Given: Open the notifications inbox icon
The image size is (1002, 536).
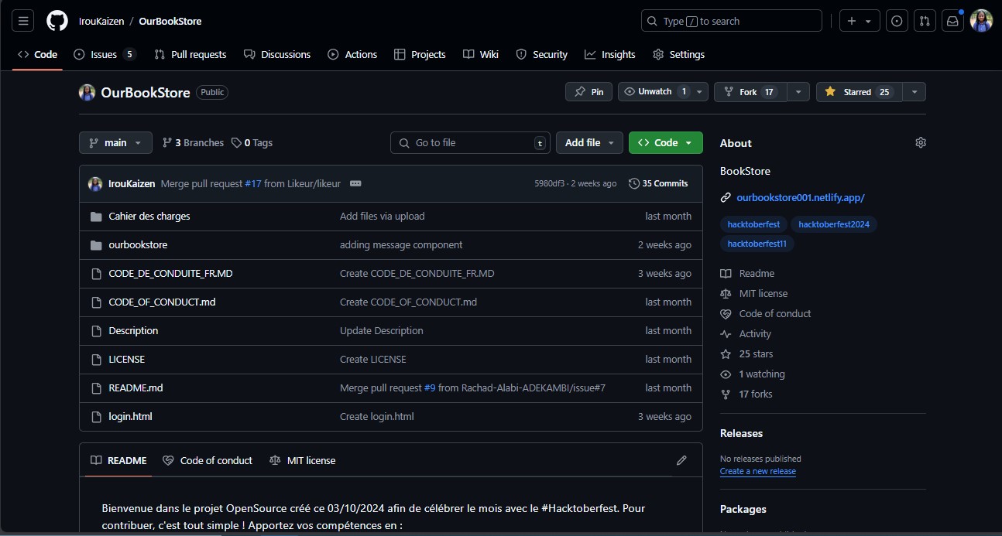Looking at the screenshot, I should [952, 21].
